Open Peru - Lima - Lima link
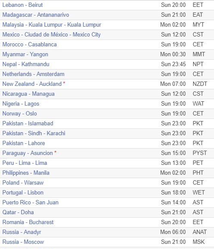Image resolution: width=214 pixels, height=249 pixels. (x=25, y=163)
